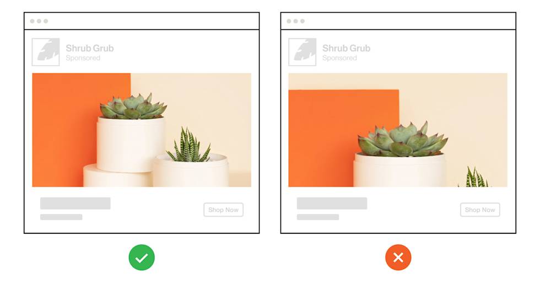Click third window dot in left mockup
Image resolution: width=540 pixels, height=283 pixels.
click(46, 21)
